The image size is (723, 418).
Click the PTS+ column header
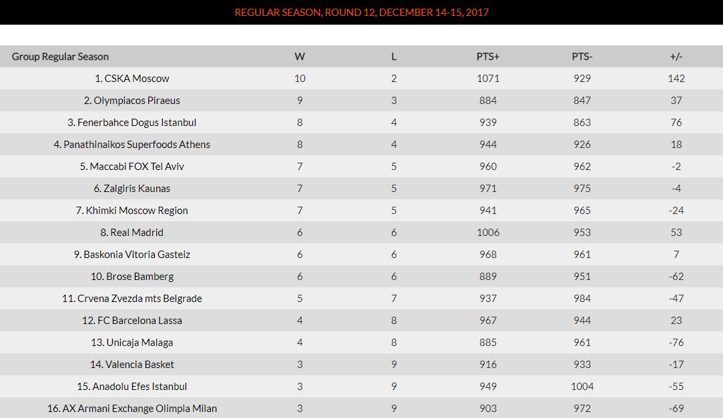pyautogui.click(x=488, y=57)
